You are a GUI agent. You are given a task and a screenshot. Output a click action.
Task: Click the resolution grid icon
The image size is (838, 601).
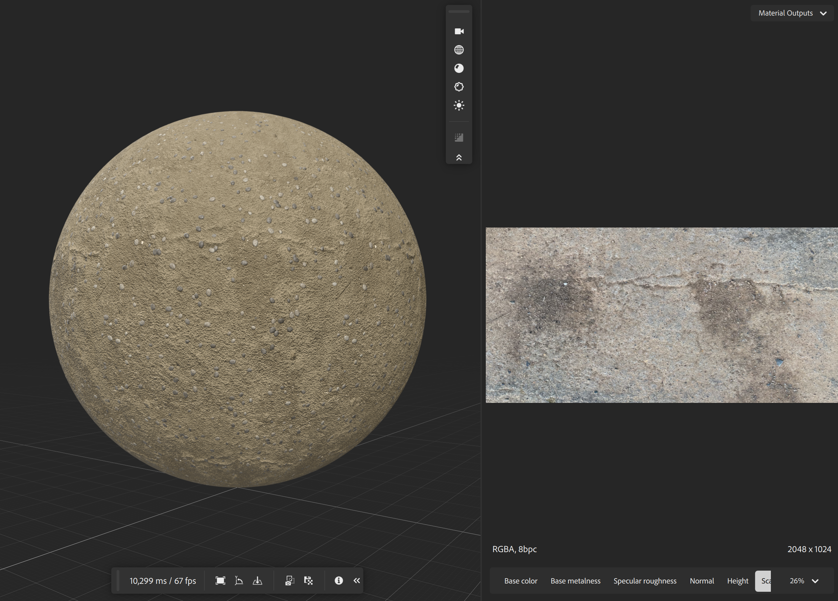(x=459, y=138)
